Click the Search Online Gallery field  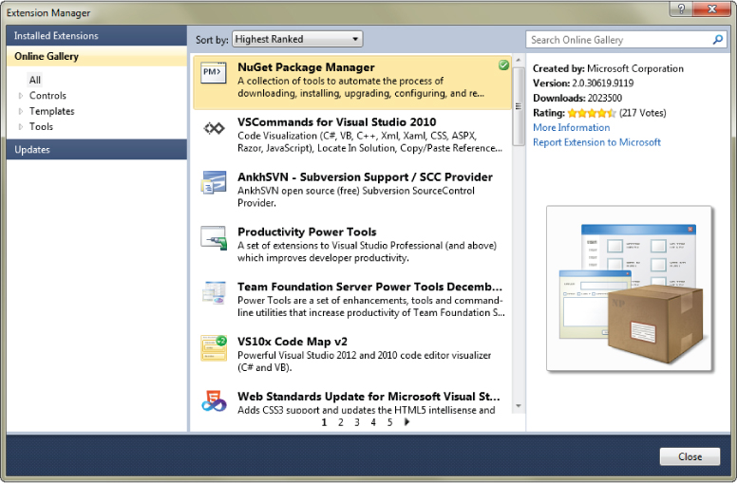[x=617, y=40]
